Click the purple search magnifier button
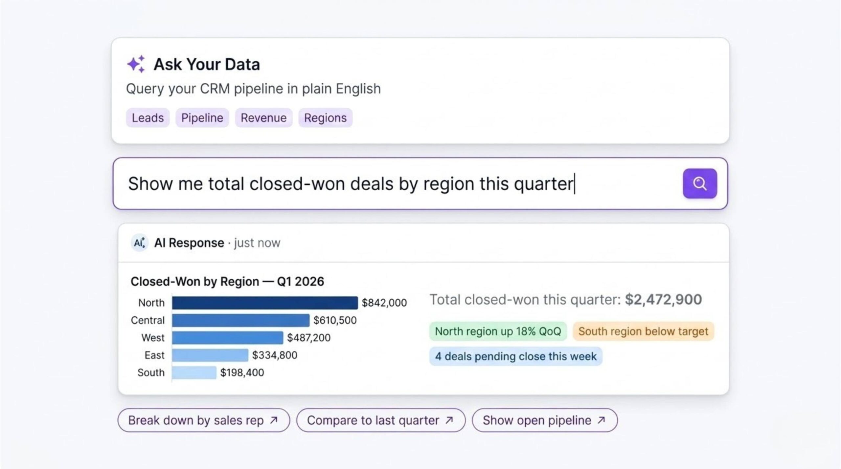 [700, 183]
